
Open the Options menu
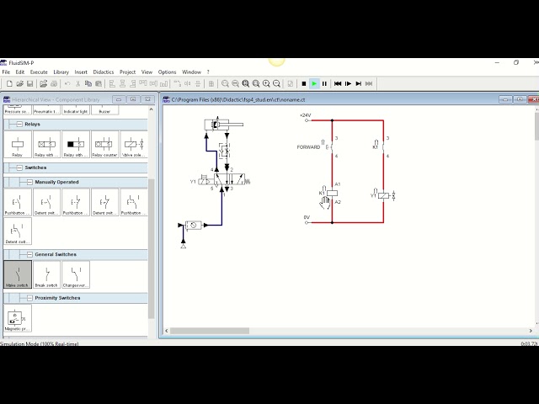tap(167, 72)
